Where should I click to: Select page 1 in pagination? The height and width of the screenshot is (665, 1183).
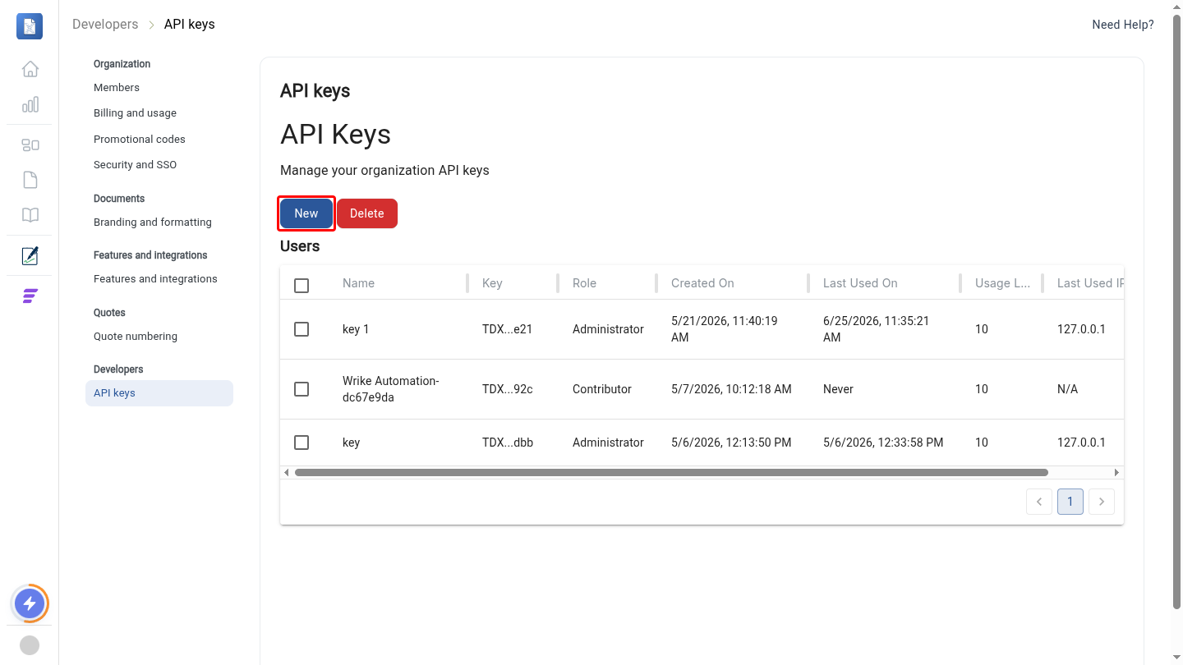(x=1070, y=502)
